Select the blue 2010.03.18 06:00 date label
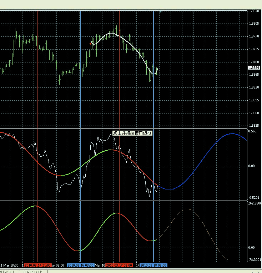Screen dimensions: 262x273 tap(153, 266)
